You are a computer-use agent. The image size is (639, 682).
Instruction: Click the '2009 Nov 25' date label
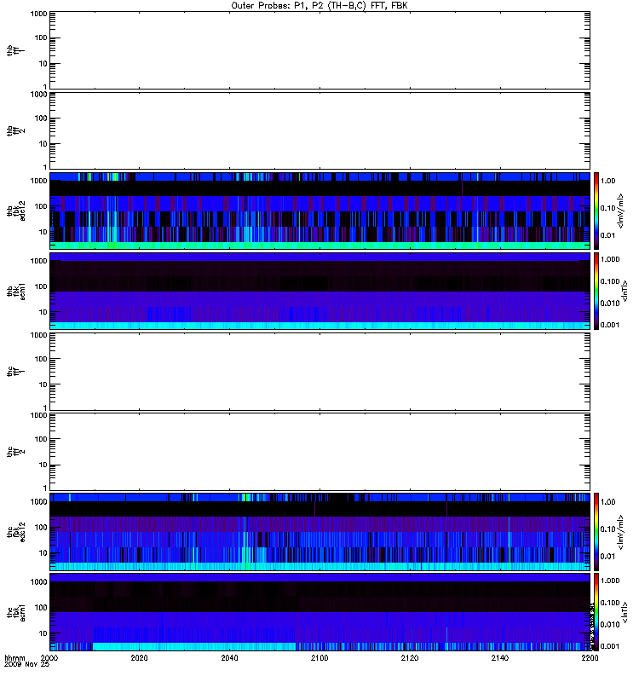(26, 664)
